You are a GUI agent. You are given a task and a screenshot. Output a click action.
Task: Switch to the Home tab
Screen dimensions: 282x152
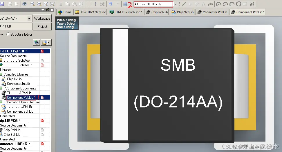pyautogui.click(x=64, y=12)
